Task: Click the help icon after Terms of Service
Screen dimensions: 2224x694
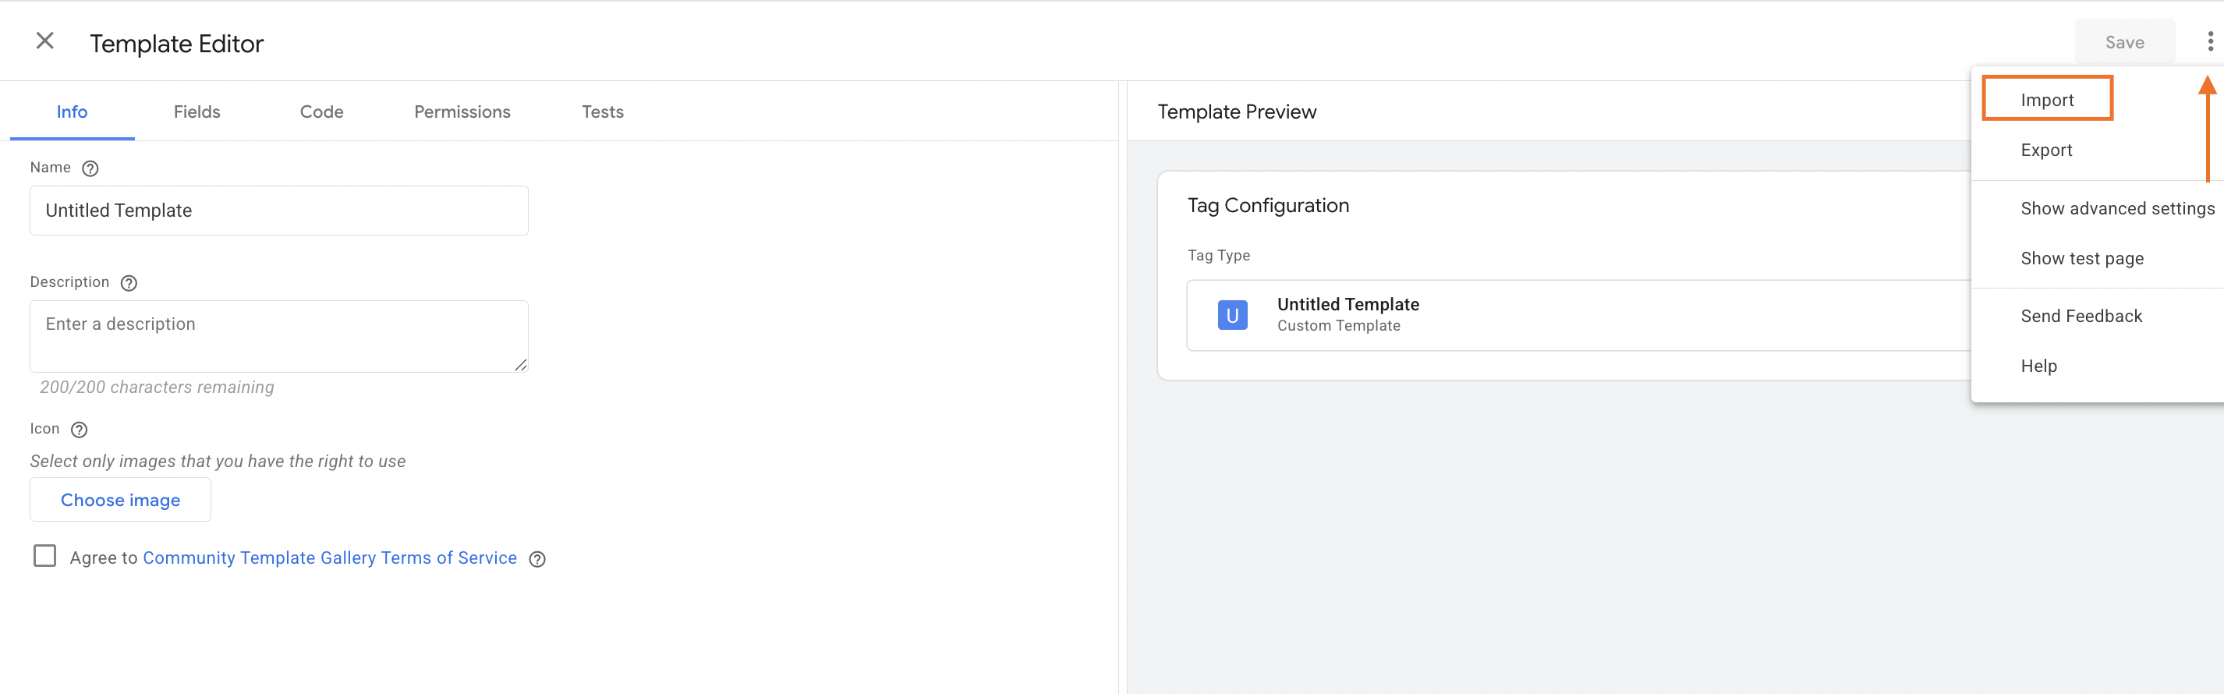Action: (x=537, y=559)
